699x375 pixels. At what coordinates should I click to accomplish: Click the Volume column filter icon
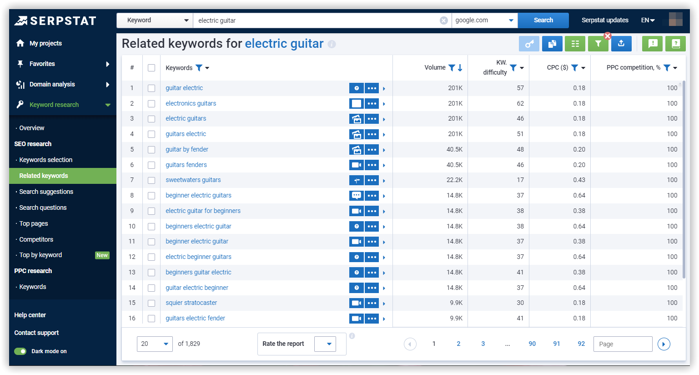[x=452, y=68]
